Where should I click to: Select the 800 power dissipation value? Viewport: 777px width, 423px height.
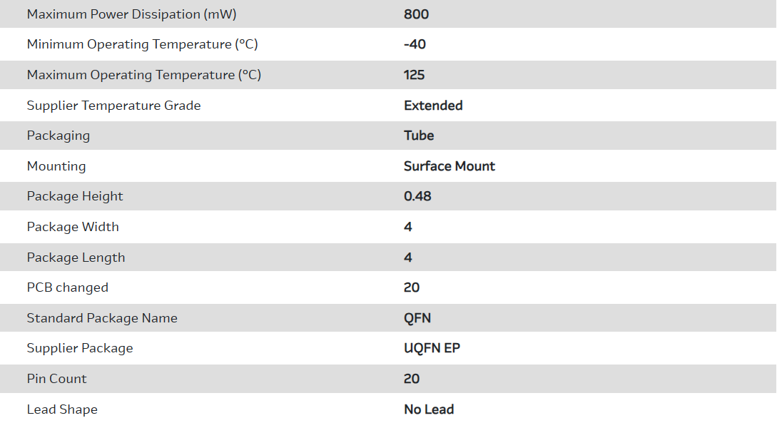pyautogui.click(x=416, y=14)
